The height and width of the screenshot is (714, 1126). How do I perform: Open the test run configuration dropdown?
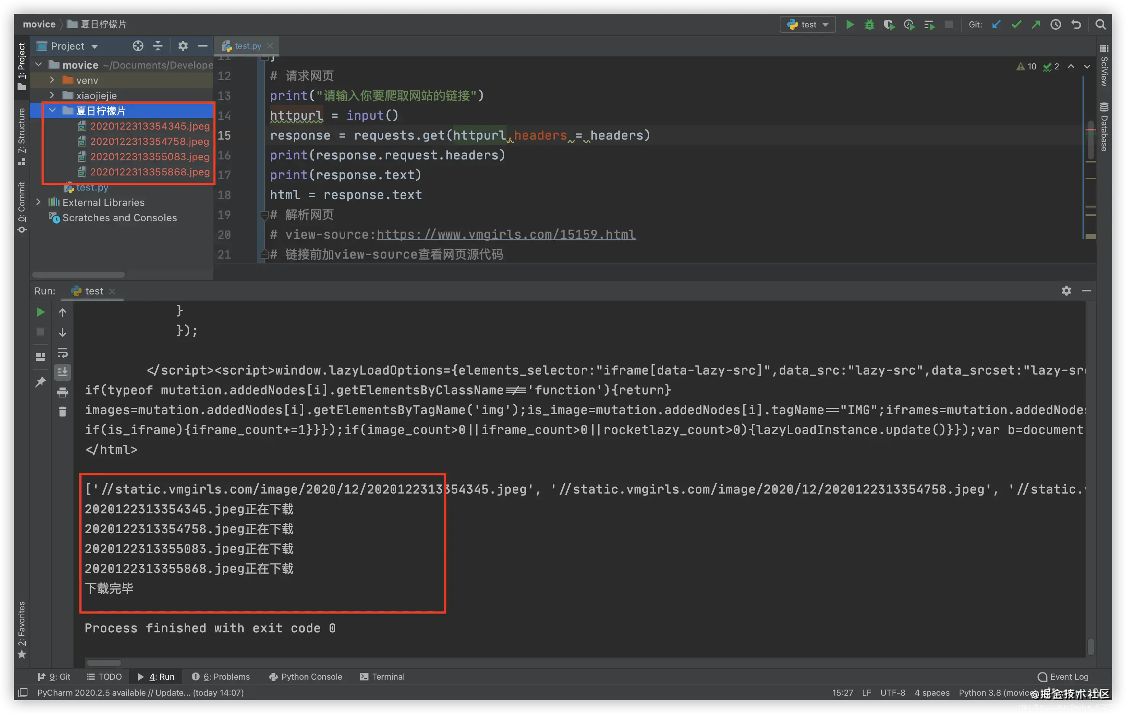pos(808,24)
